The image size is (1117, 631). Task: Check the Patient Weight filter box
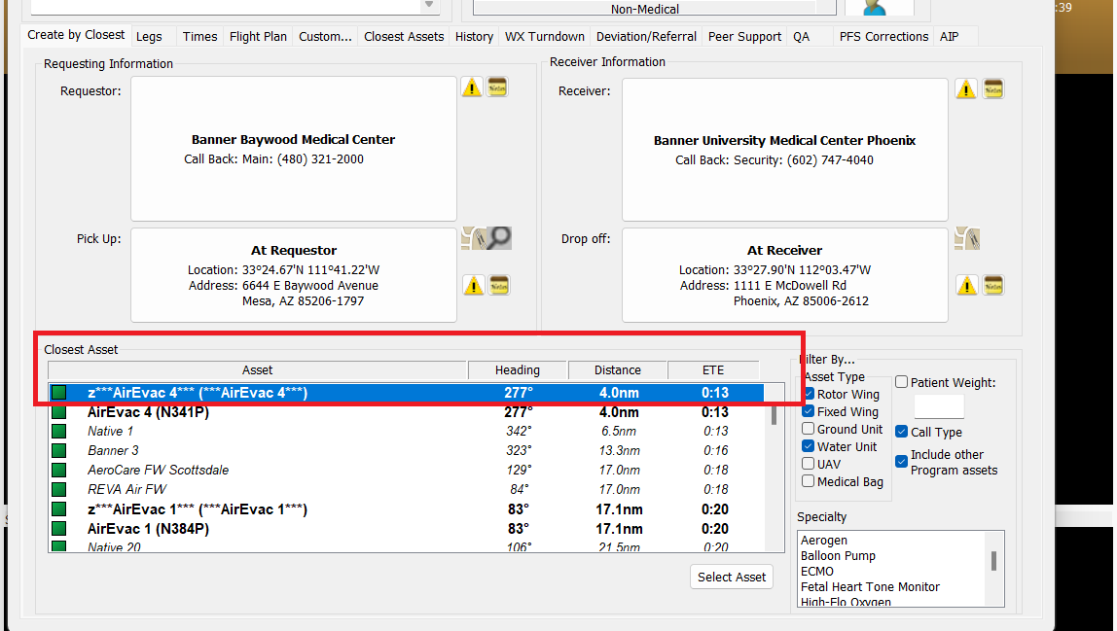pos(902,383)
